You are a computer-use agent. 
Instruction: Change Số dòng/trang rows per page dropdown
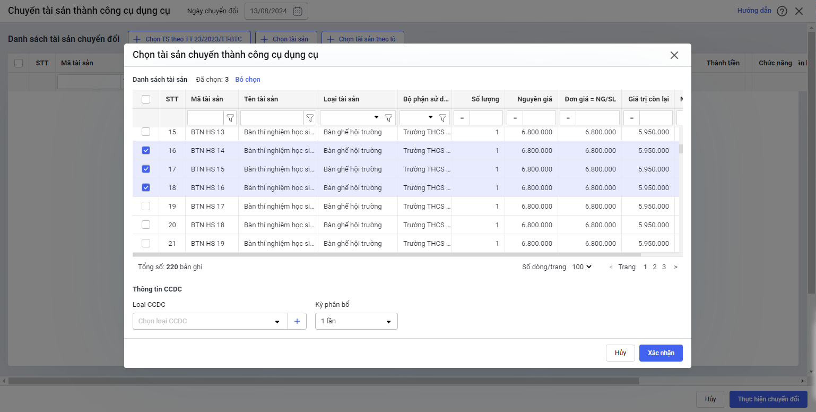(x=581, y=267)
